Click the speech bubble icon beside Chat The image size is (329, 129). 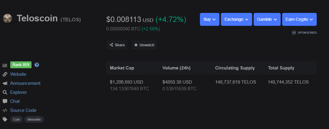(x=5, y=101)
